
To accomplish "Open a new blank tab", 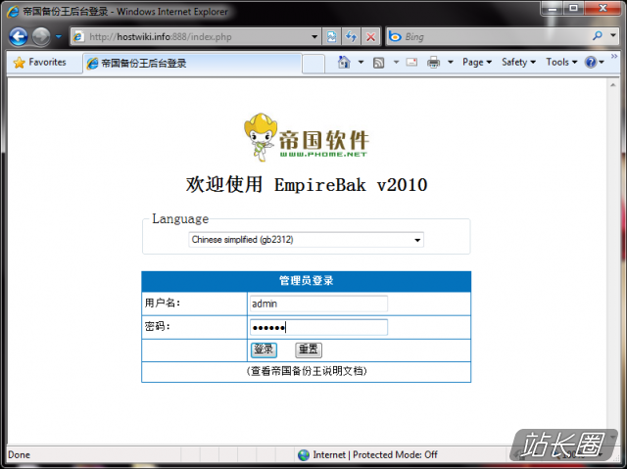I will (x=313, y=64).
